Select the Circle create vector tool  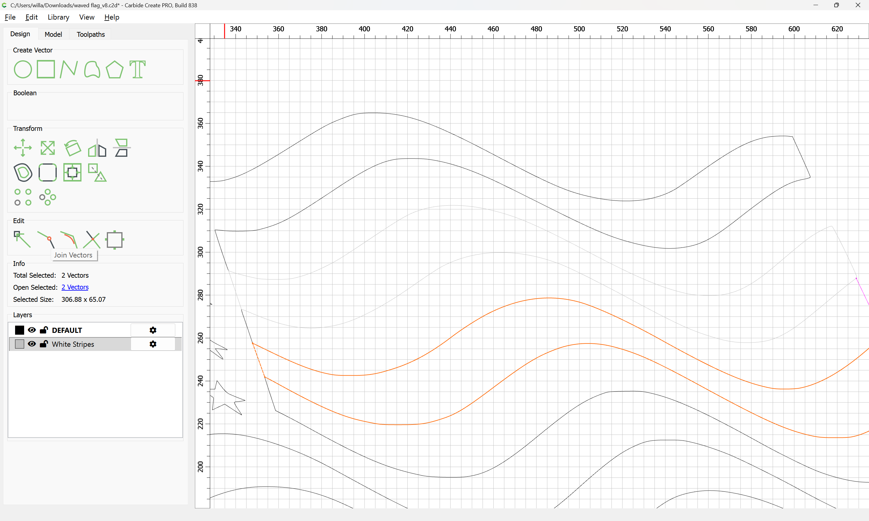click(23, 69)
